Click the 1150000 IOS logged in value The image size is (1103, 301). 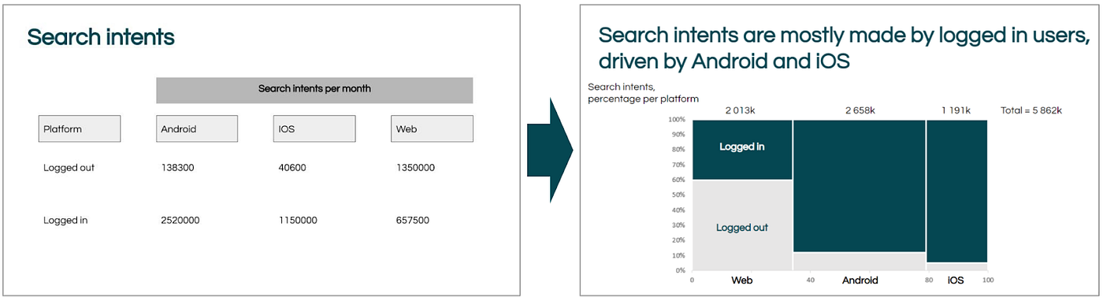tap(298, 221)
